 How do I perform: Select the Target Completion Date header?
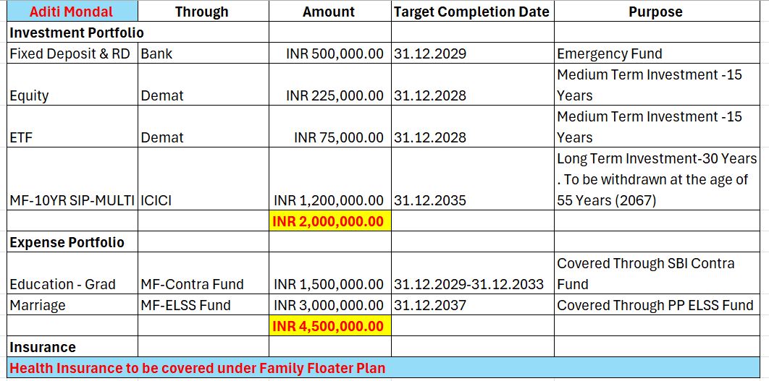471,12
